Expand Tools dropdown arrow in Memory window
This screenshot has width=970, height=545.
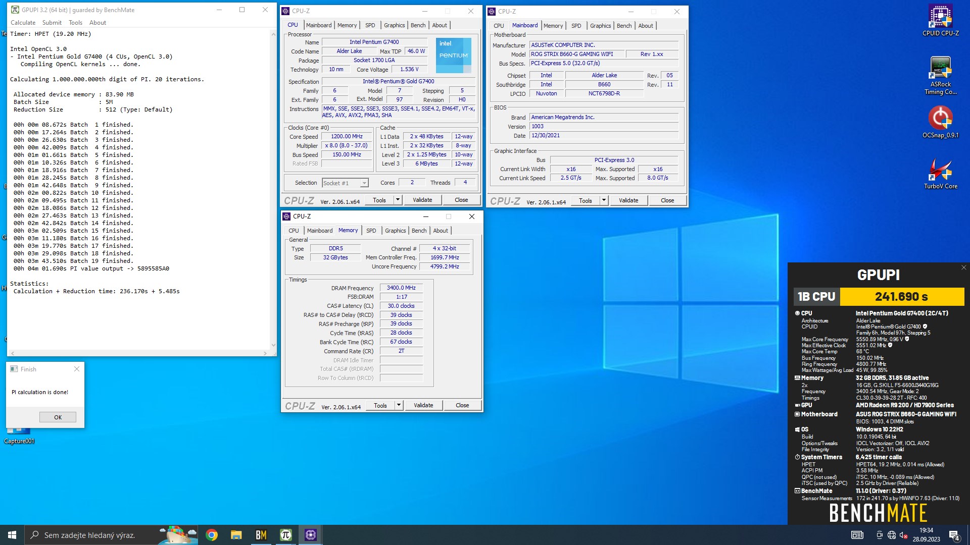399,405
